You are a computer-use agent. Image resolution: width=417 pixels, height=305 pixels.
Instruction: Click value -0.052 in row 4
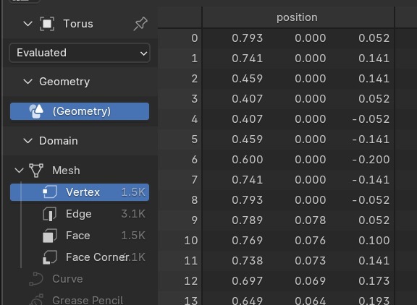point(371,119)
